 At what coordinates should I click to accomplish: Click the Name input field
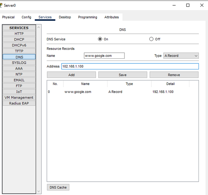coord(104,56)
